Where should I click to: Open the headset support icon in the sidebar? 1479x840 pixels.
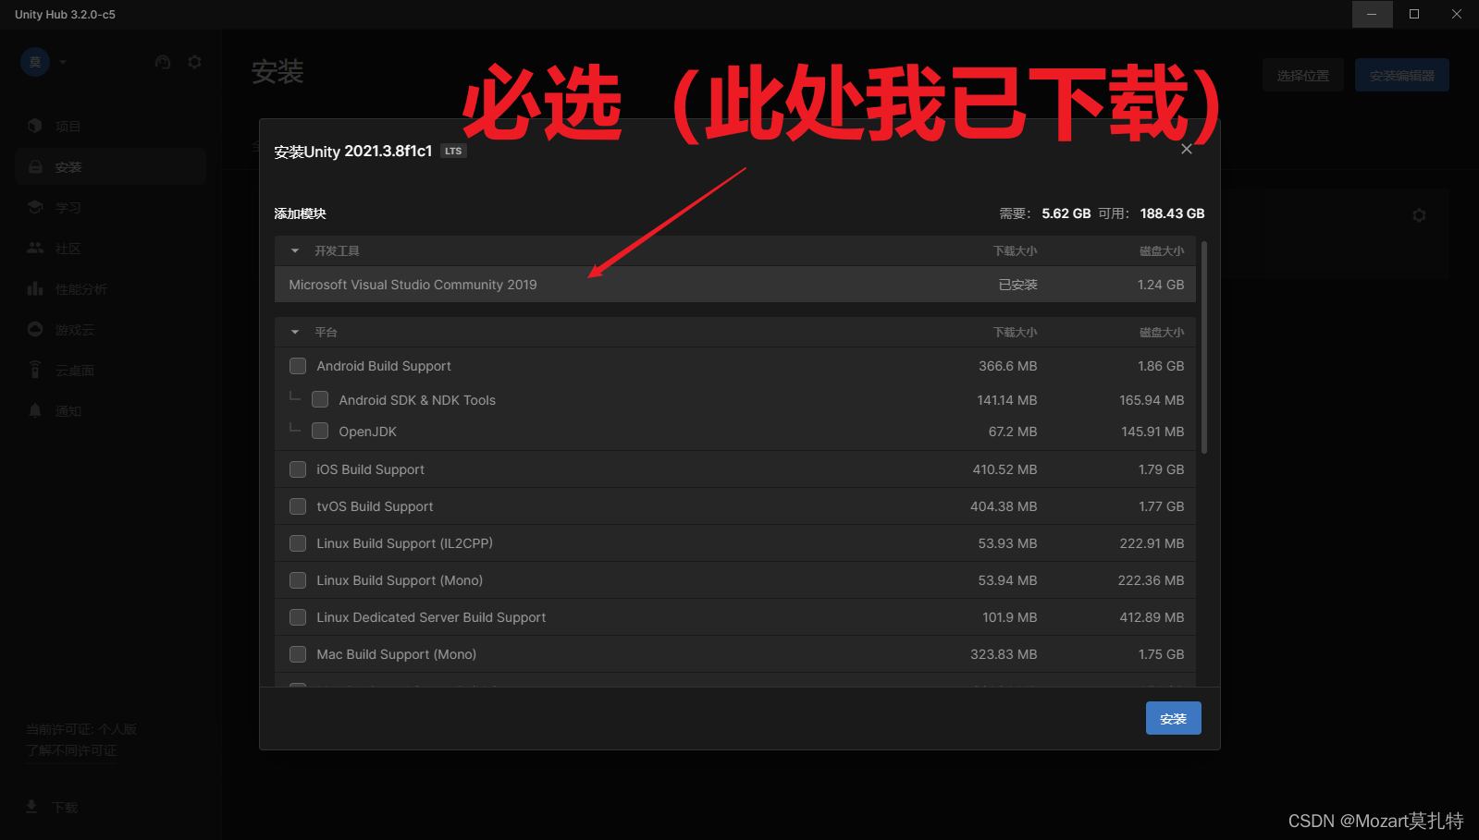click(x=163, y=62)
